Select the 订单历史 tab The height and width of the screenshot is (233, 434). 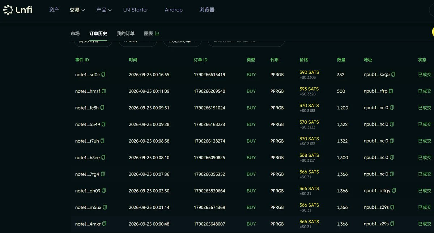(98, 33)
